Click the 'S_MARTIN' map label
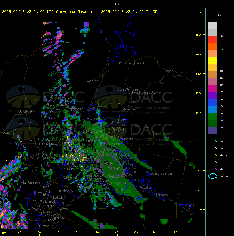 (106, 163)
